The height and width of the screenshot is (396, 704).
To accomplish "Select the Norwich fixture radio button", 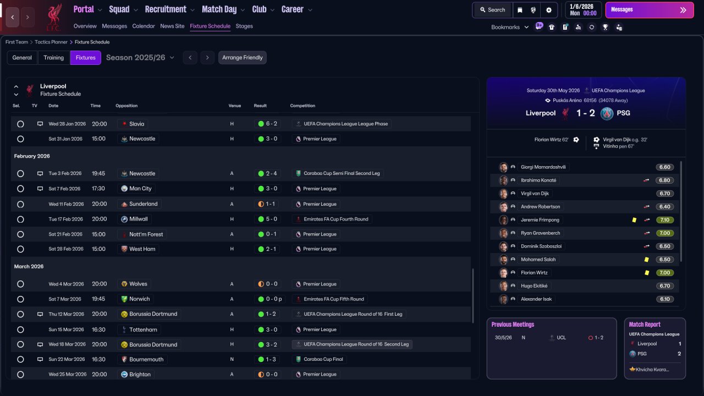I will click(x=20, y=300).
